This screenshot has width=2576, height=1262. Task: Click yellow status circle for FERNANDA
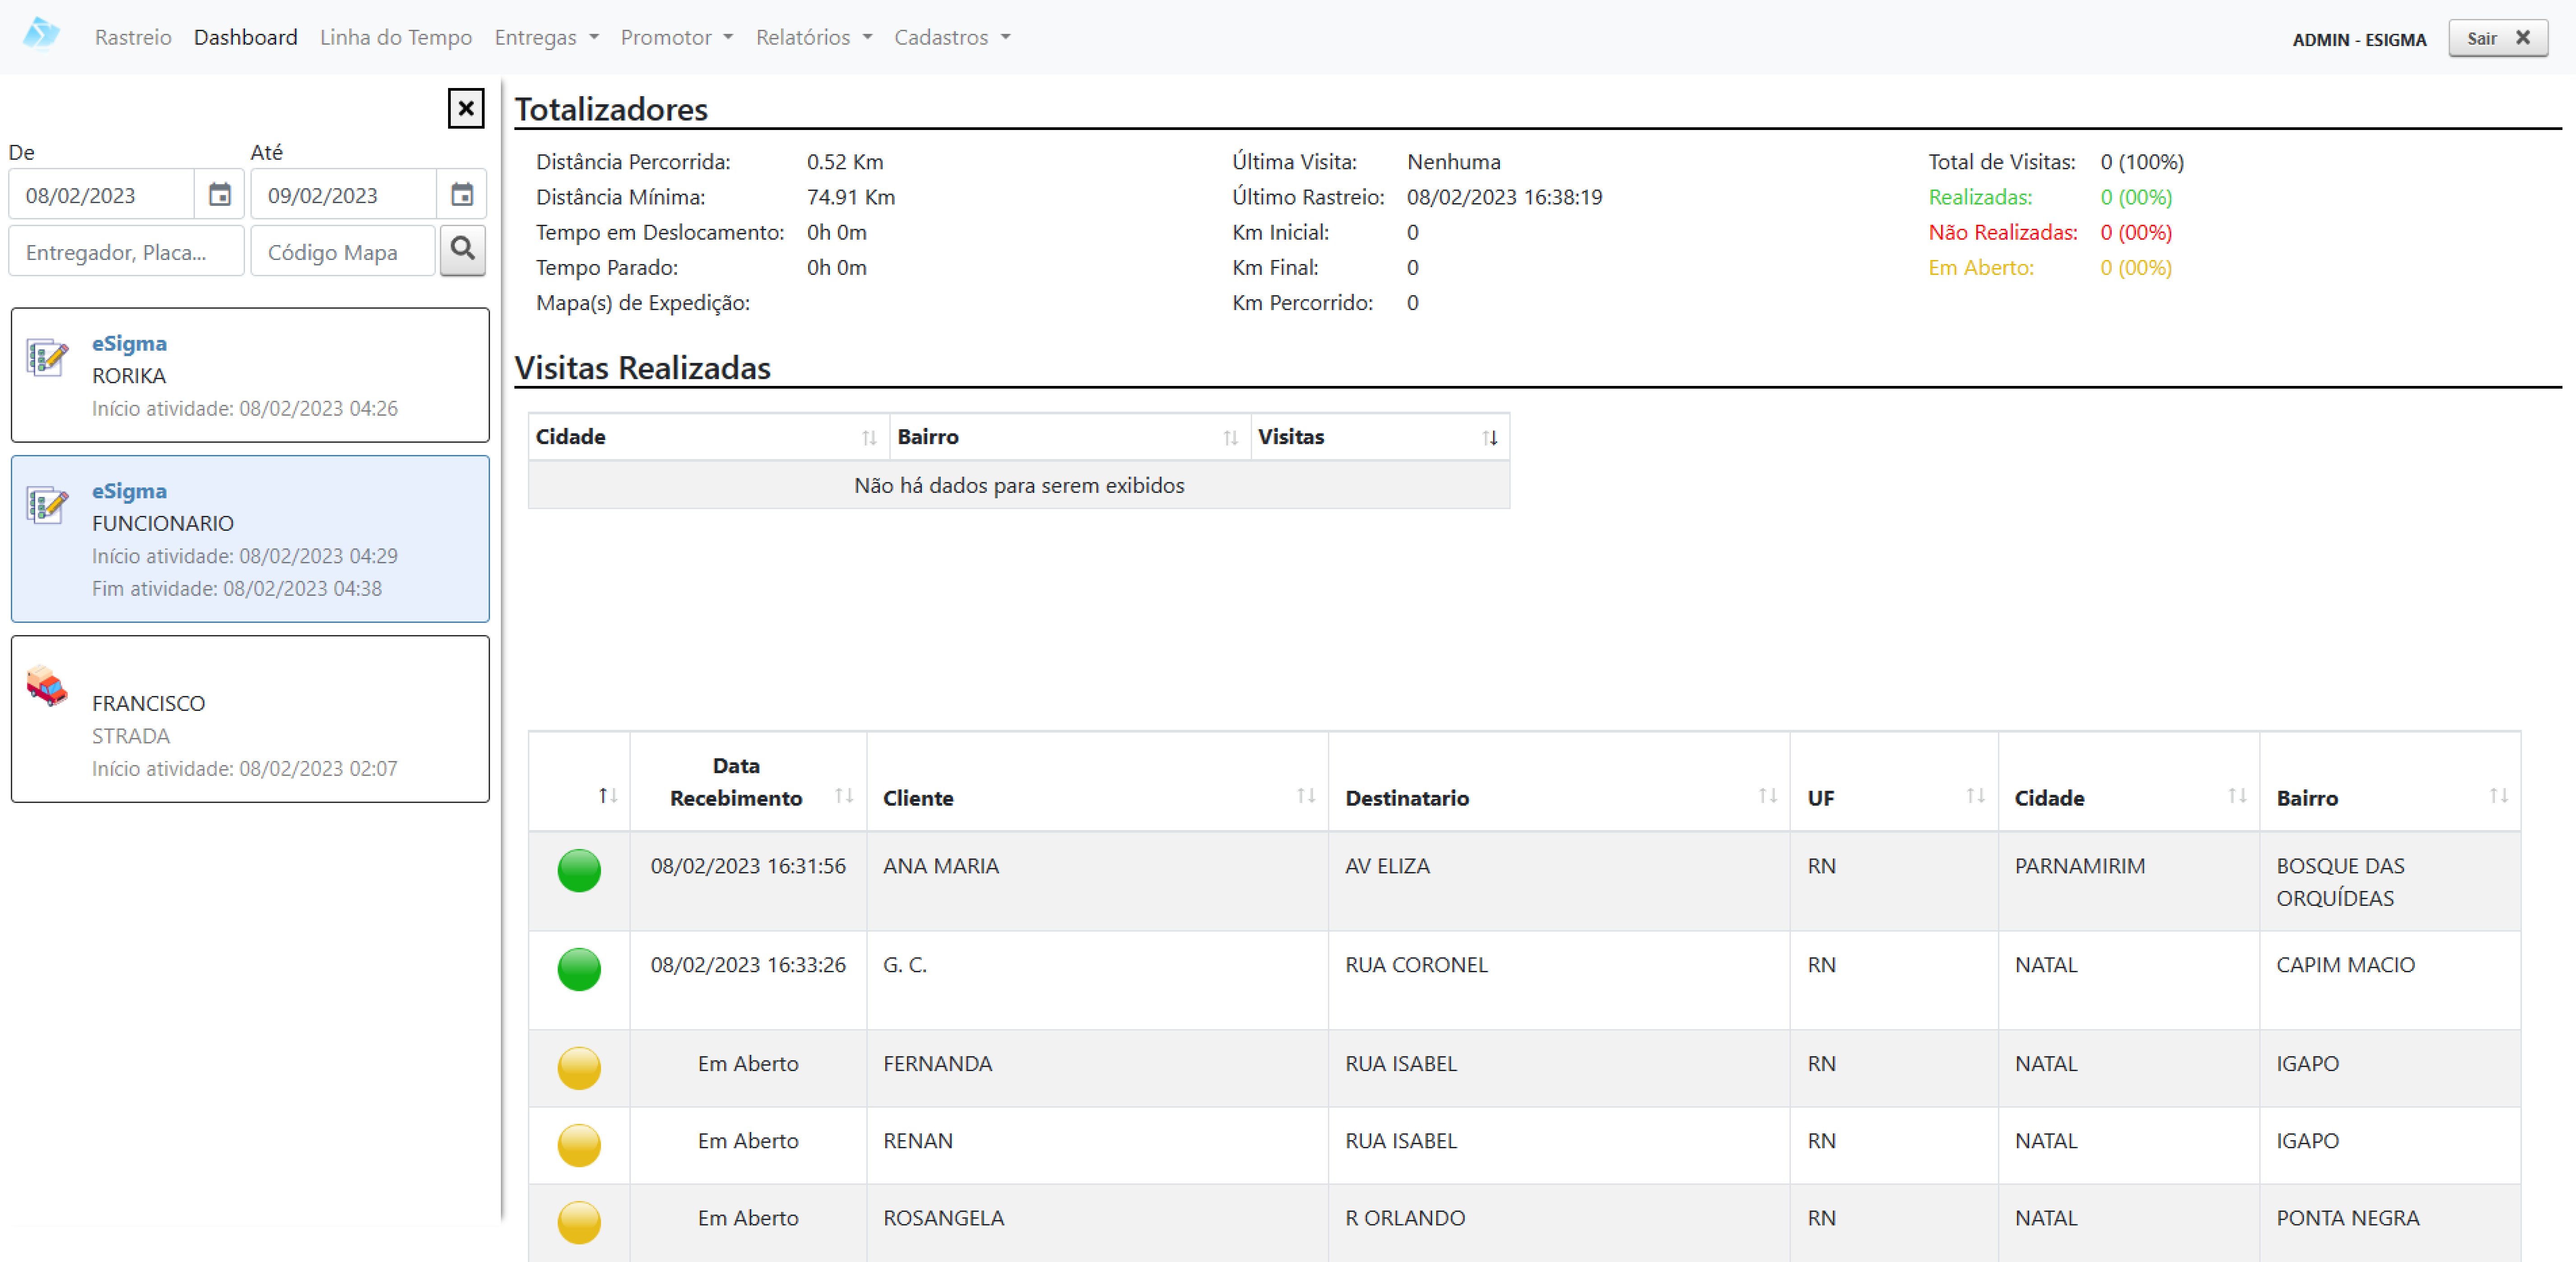[579, 1067]
